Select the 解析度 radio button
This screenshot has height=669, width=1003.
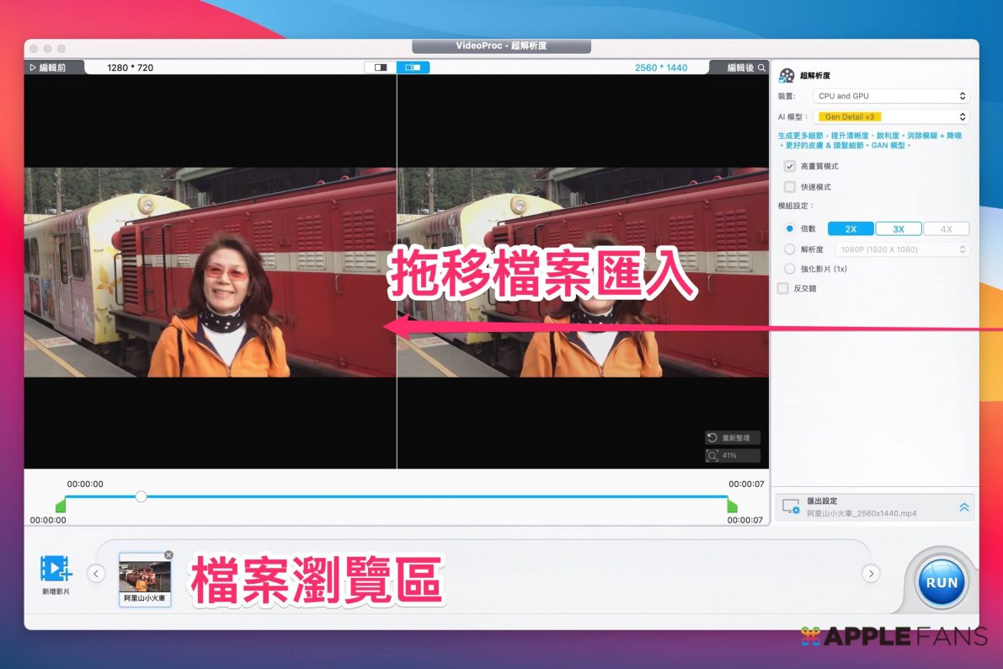pos(789,249)
